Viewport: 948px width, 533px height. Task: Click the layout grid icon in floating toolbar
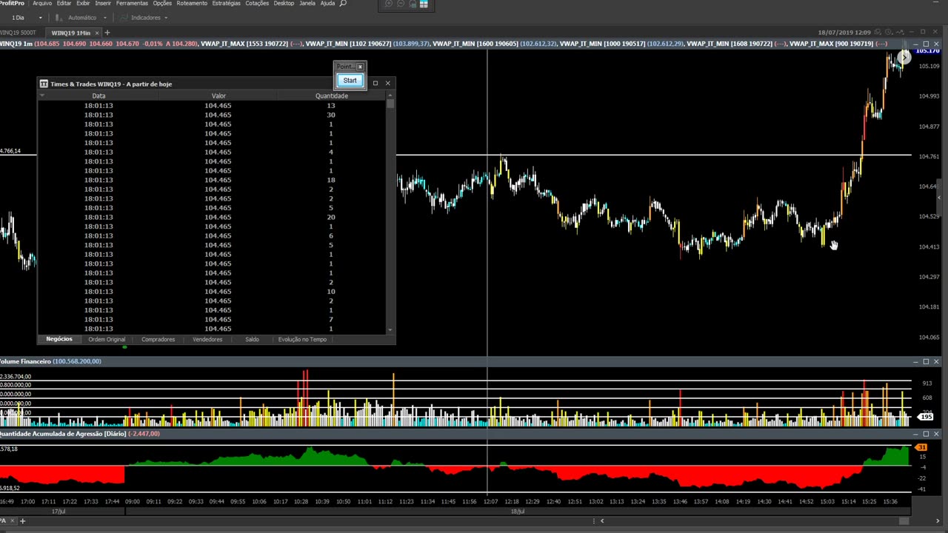click(x=424, y=4)
